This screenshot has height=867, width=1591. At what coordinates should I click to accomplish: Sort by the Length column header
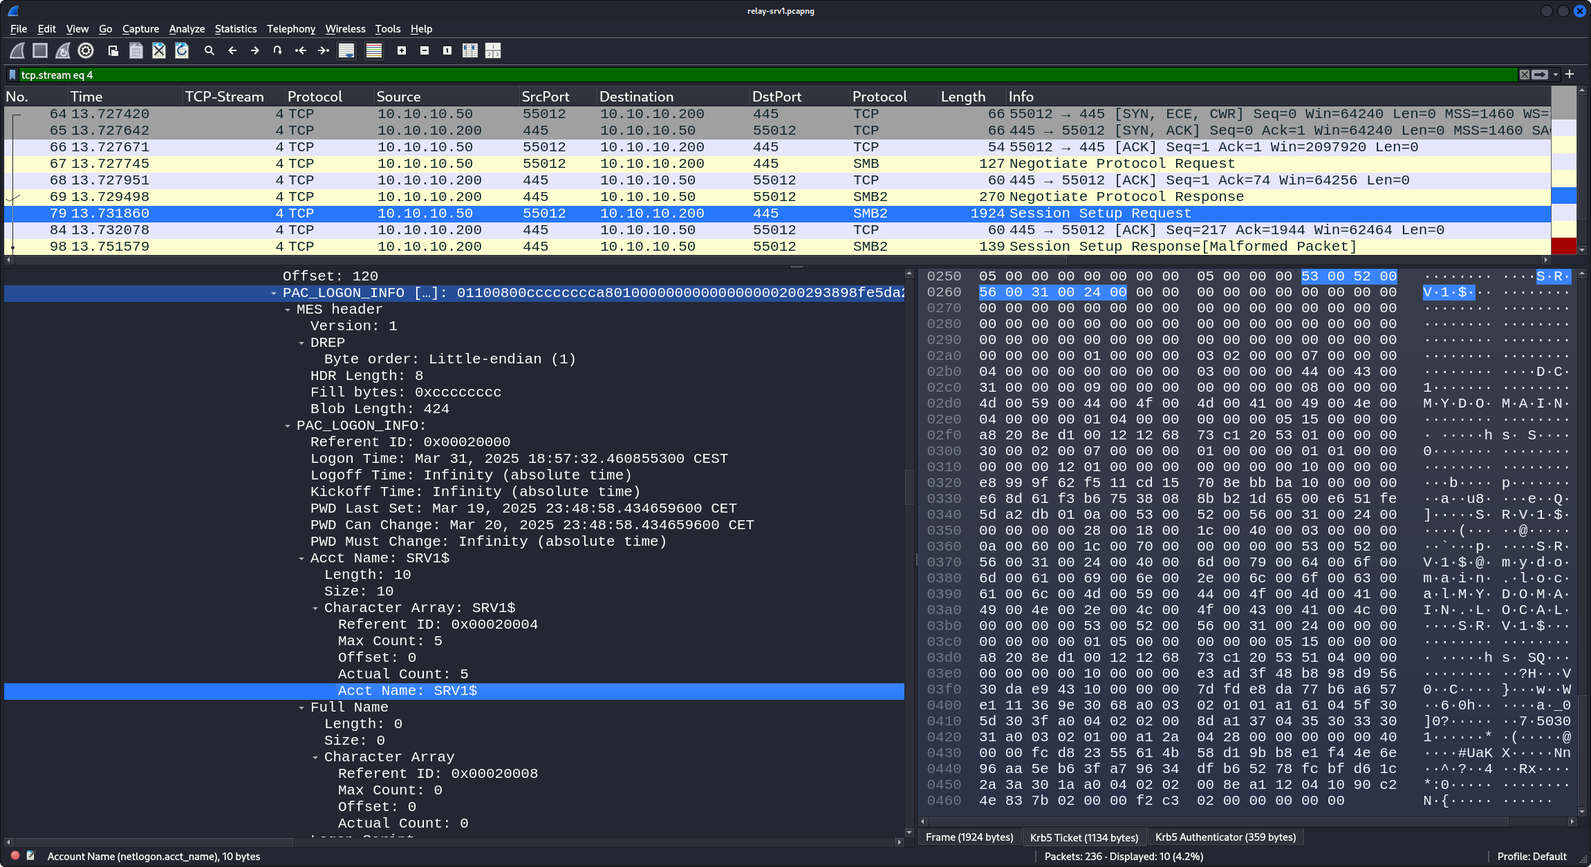tap(971, 97)
